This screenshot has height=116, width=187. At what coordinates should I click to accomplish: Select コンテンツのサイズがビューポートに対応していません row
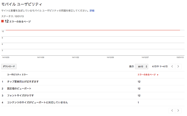pos(37,102)
